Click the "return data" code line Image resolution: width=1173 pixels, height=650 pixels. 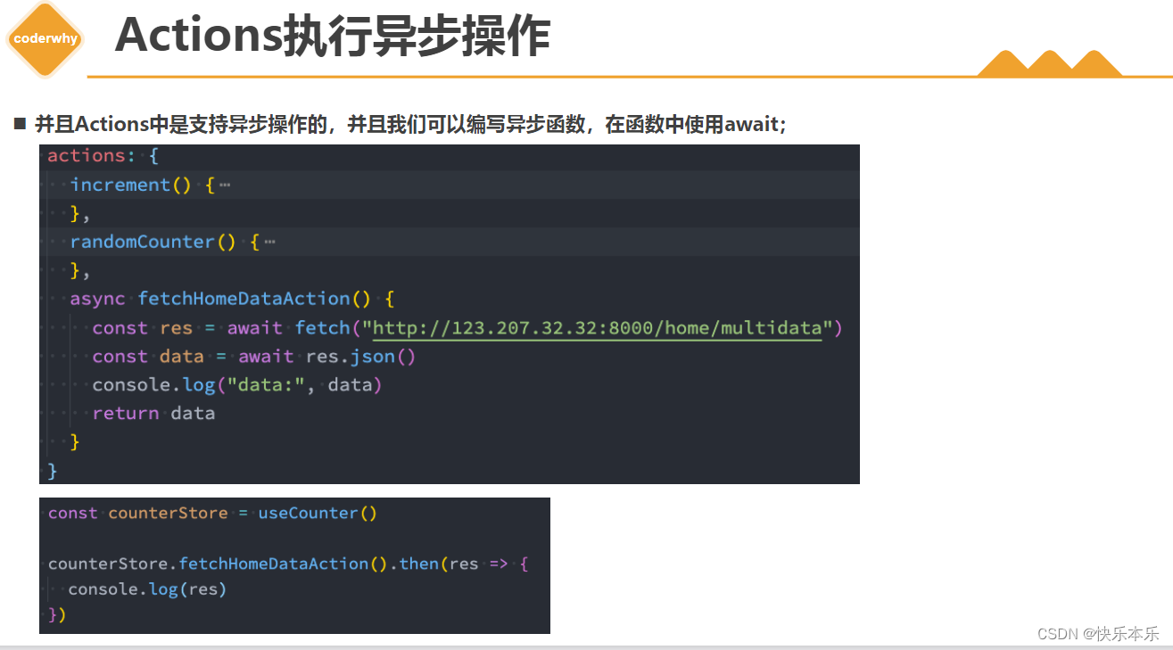[x=153, y=414]
